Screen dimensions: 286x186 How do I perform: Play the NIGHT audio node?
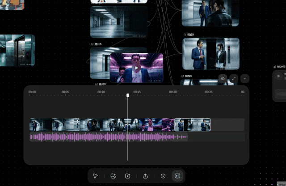[x=278, y=76]
